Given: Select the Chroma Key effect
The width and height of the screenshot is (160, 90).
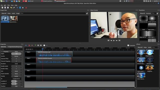Looking at the screenshot, I should 141,61.
